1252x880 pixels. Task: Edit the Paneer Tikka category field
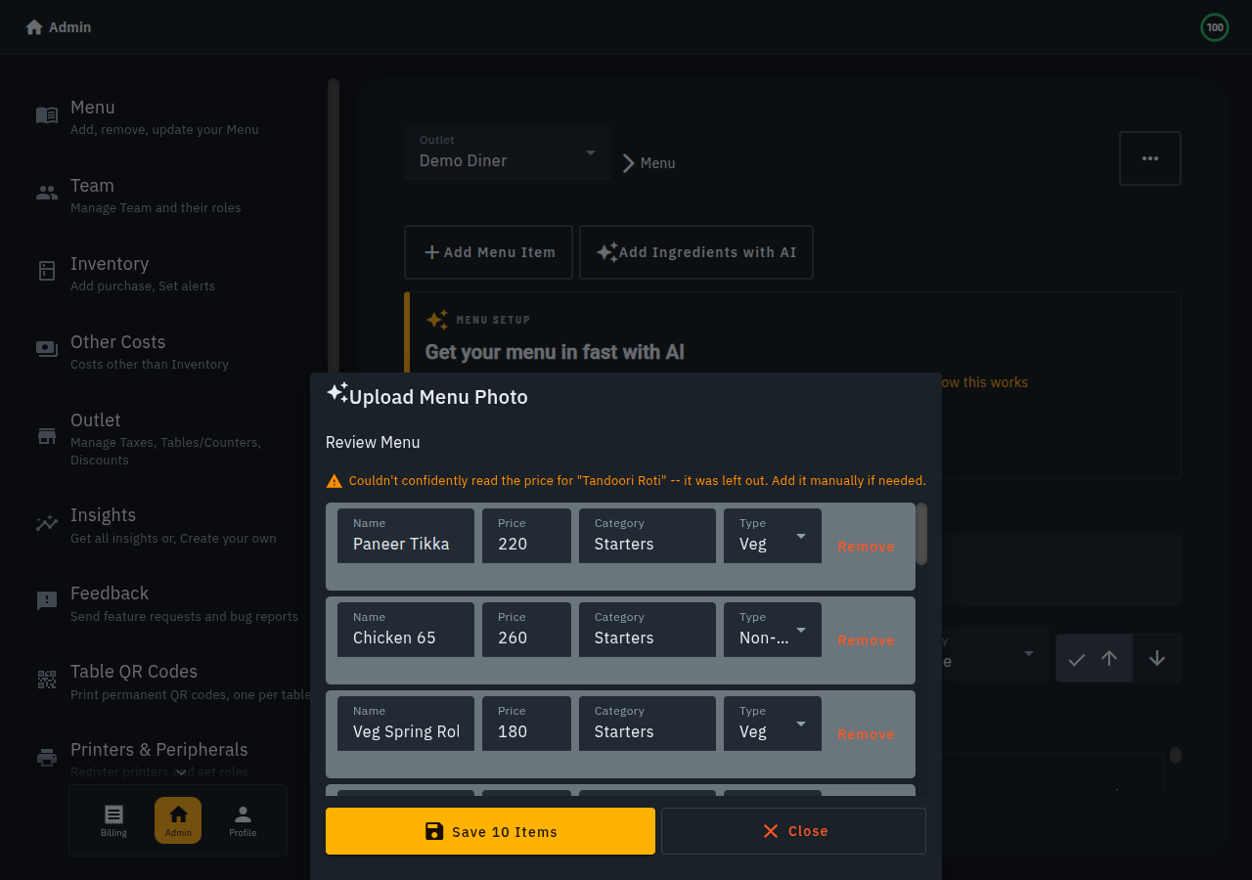[x=648, y=536]
